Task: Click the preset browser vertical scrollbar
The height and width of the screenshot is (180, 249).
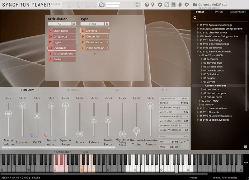Action: click(x=247, y=73)
